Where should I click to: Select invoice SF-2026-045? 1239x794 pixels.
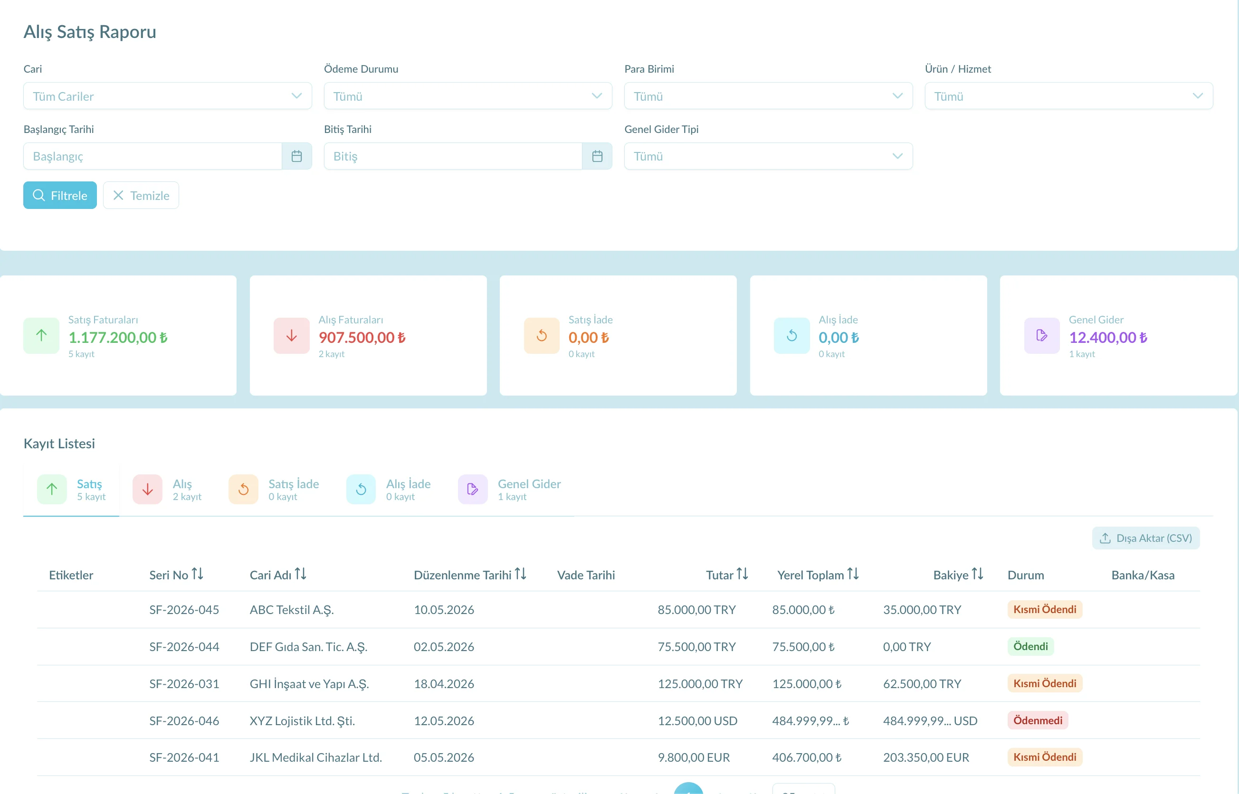coord(184,609)
